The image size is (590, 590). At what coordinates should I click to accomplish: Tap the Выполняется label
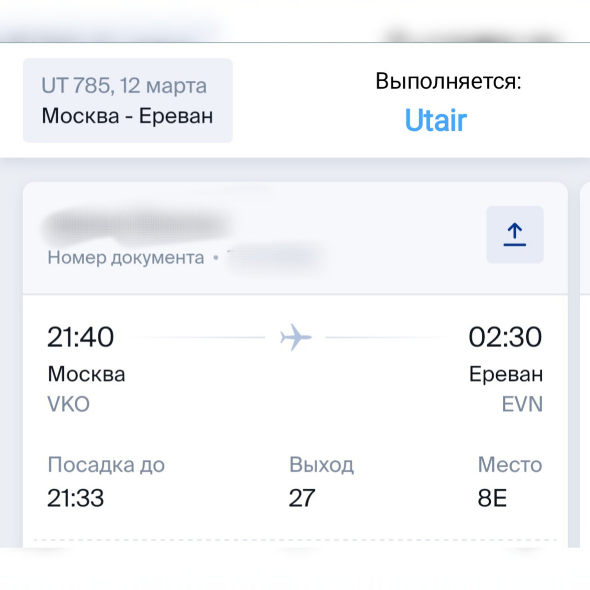click(448, 81)
